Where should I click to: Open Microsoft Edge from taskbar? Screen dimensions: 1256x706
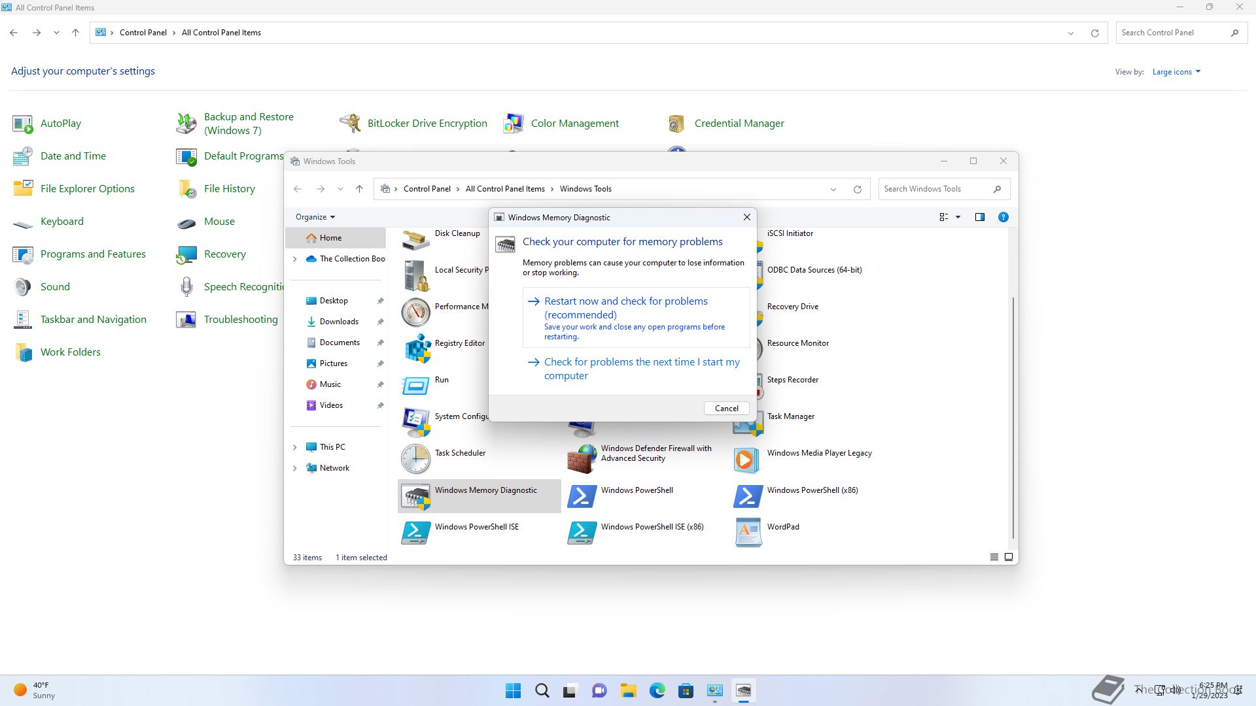click(x=657, y=690)
